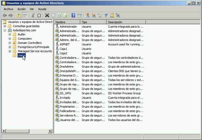The width and height of the screenshot is (202, 140).
Task: Click the domain icon beside tododeportes.com
Action: point(10,30)
